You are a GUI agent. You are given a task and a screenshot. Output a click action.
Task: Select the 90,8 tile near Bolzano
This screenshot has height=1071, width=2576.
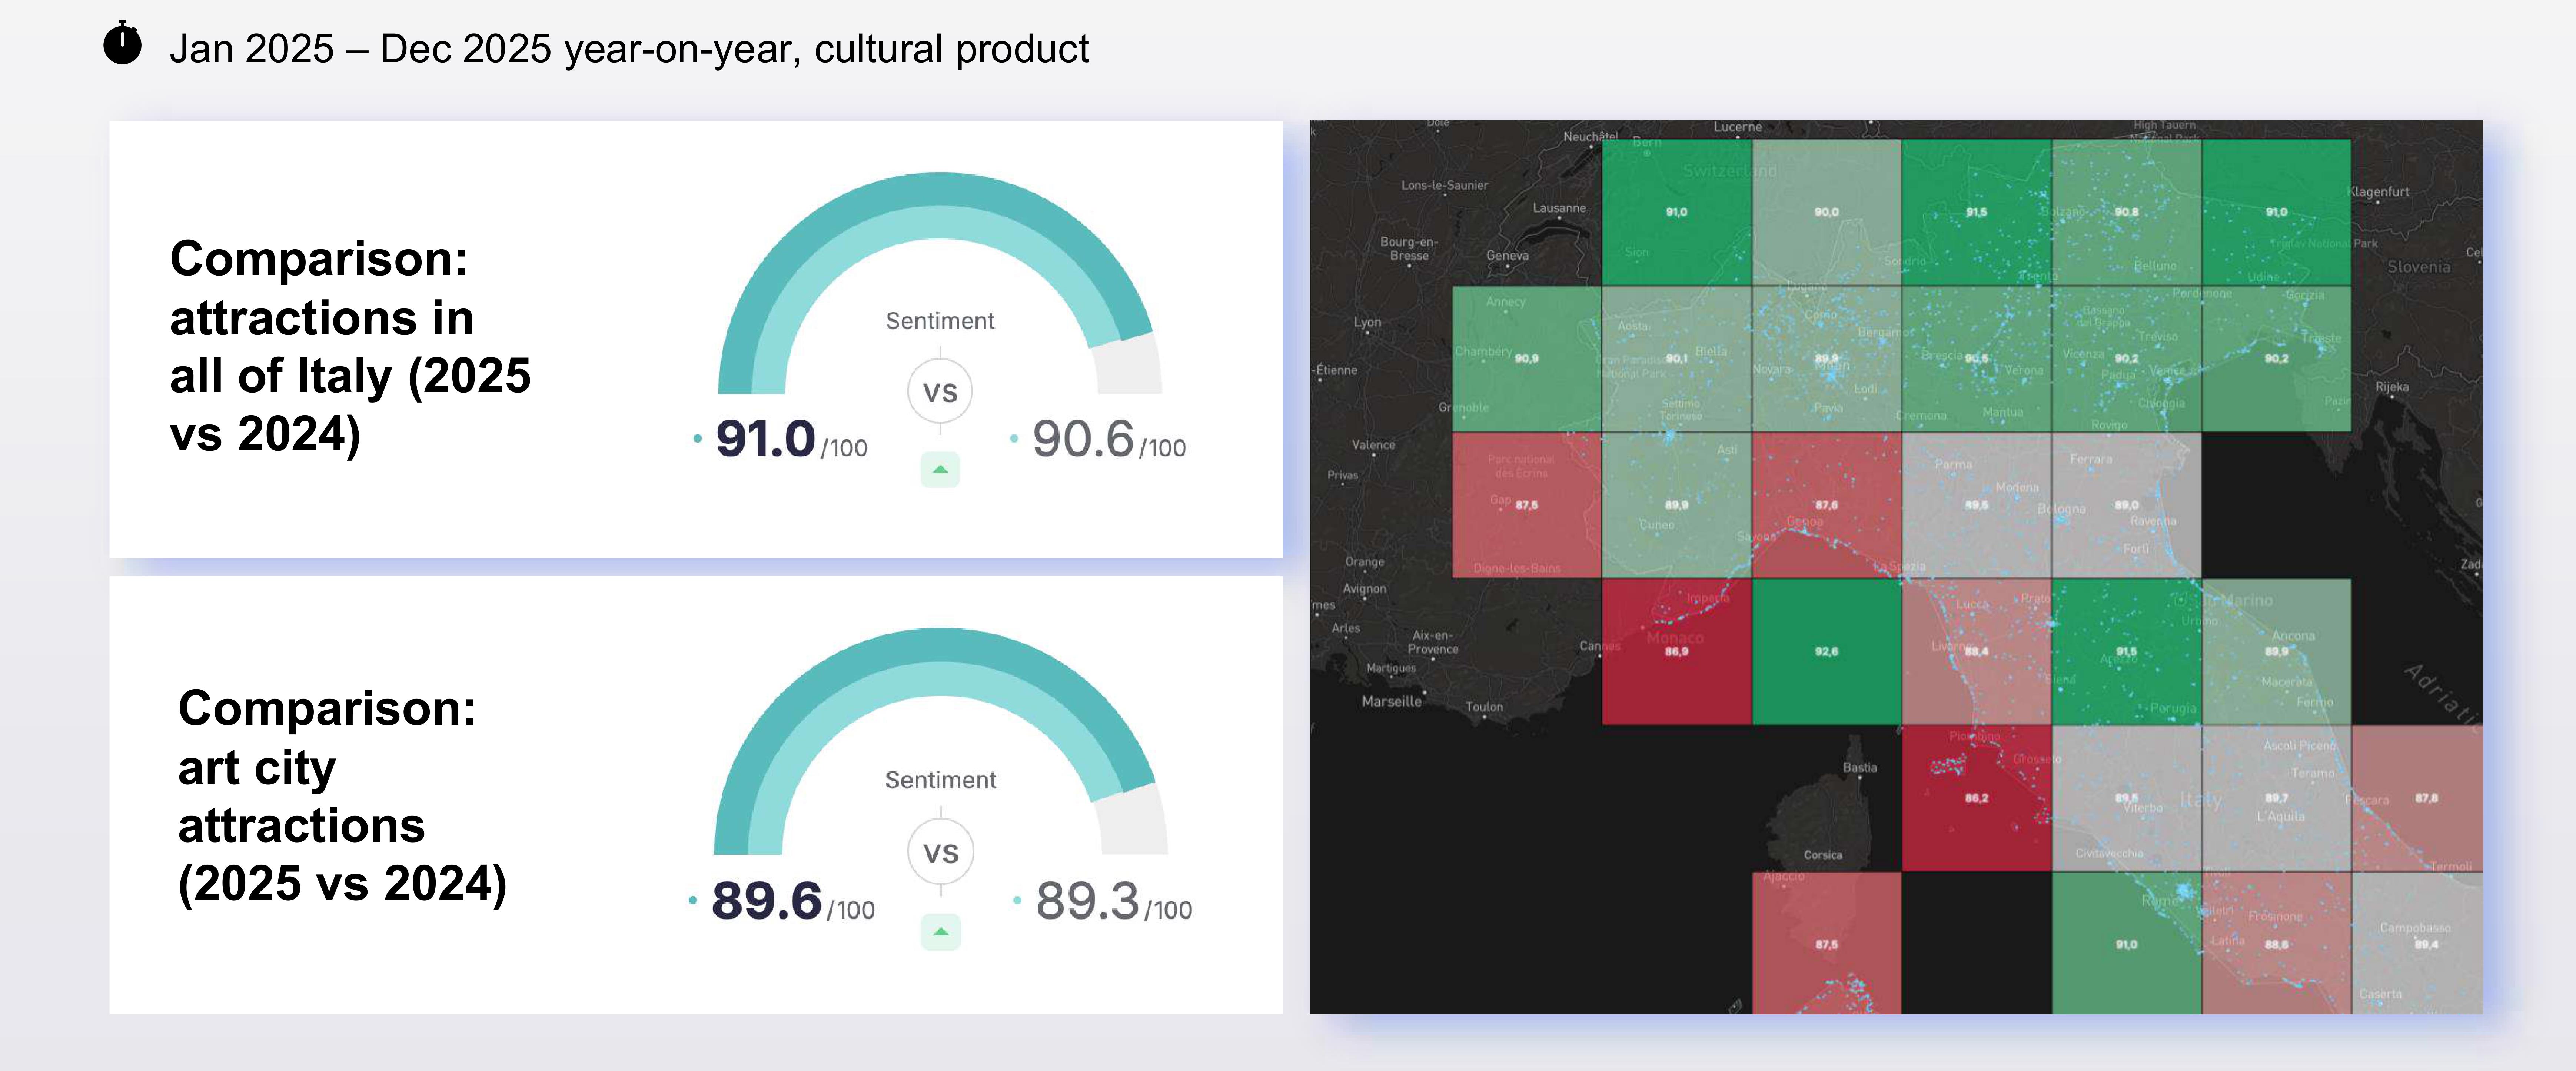point(2127,212)
